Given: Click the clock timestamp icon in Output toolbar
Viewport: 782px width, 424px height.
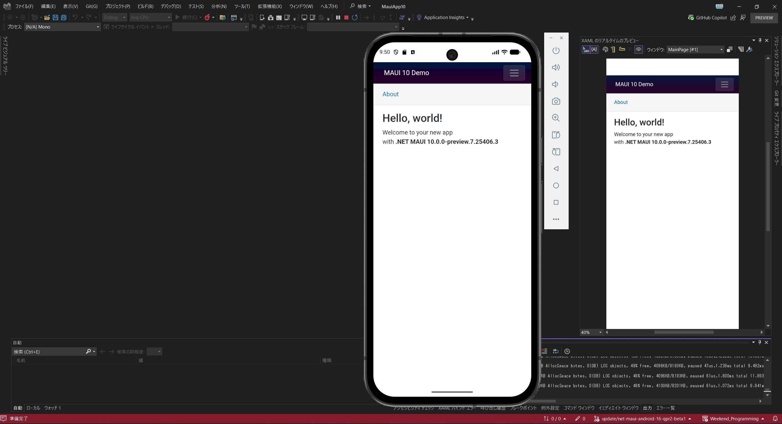Looking at the screenshot, I should [567, 351].
